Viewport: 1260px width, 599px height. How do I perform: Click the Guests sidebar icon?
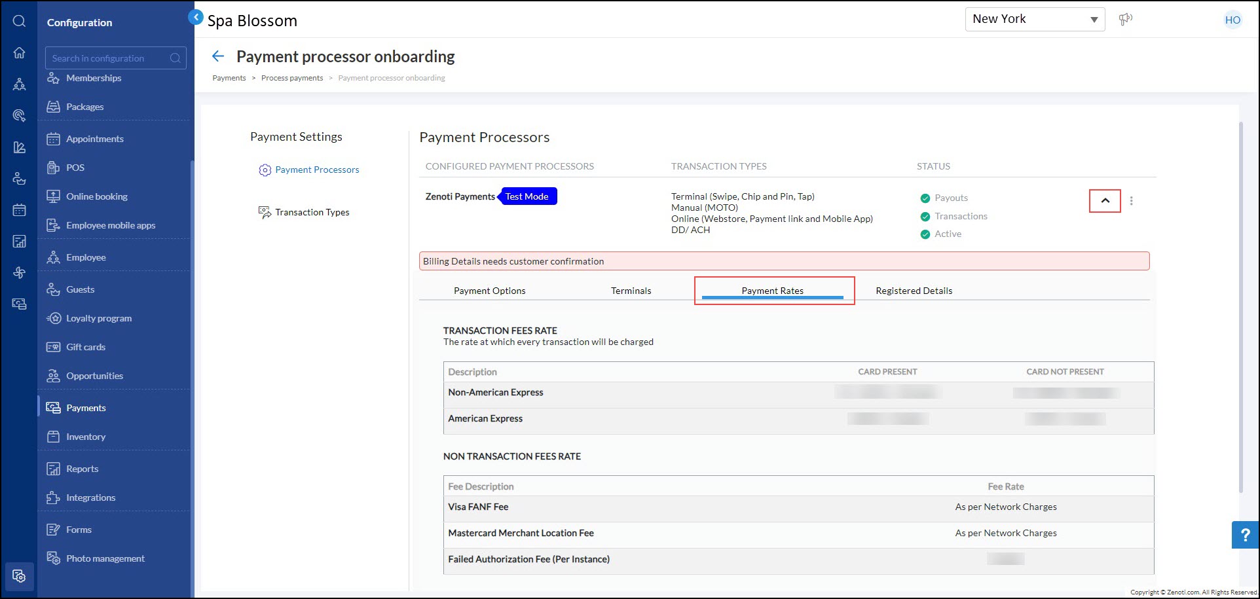click(53, 289)
